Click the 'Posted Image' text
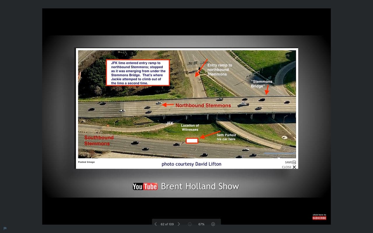 86,162
